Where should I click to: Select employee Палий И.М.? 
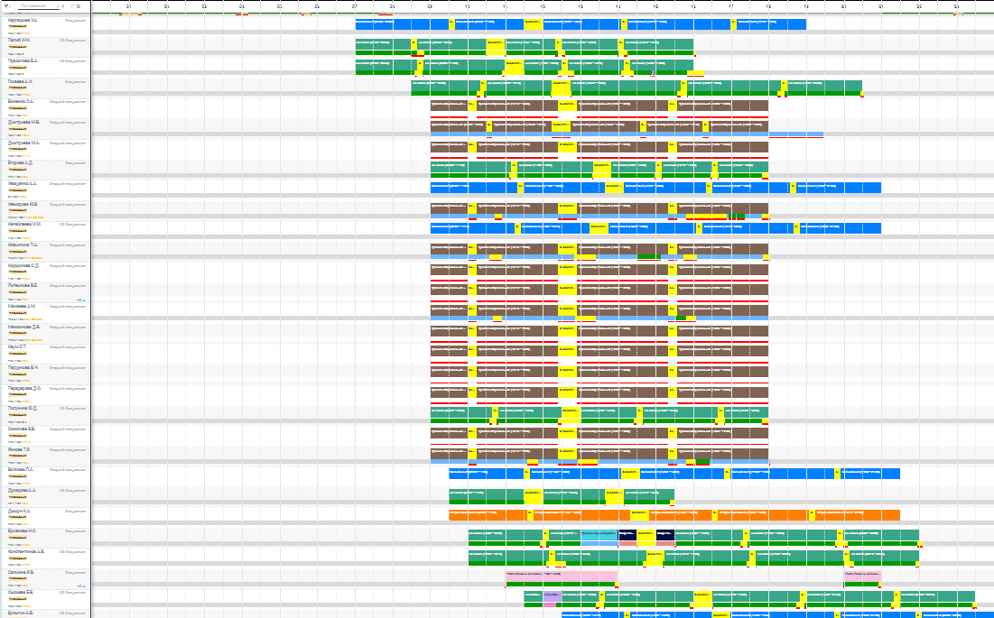(x=19, y=40)
